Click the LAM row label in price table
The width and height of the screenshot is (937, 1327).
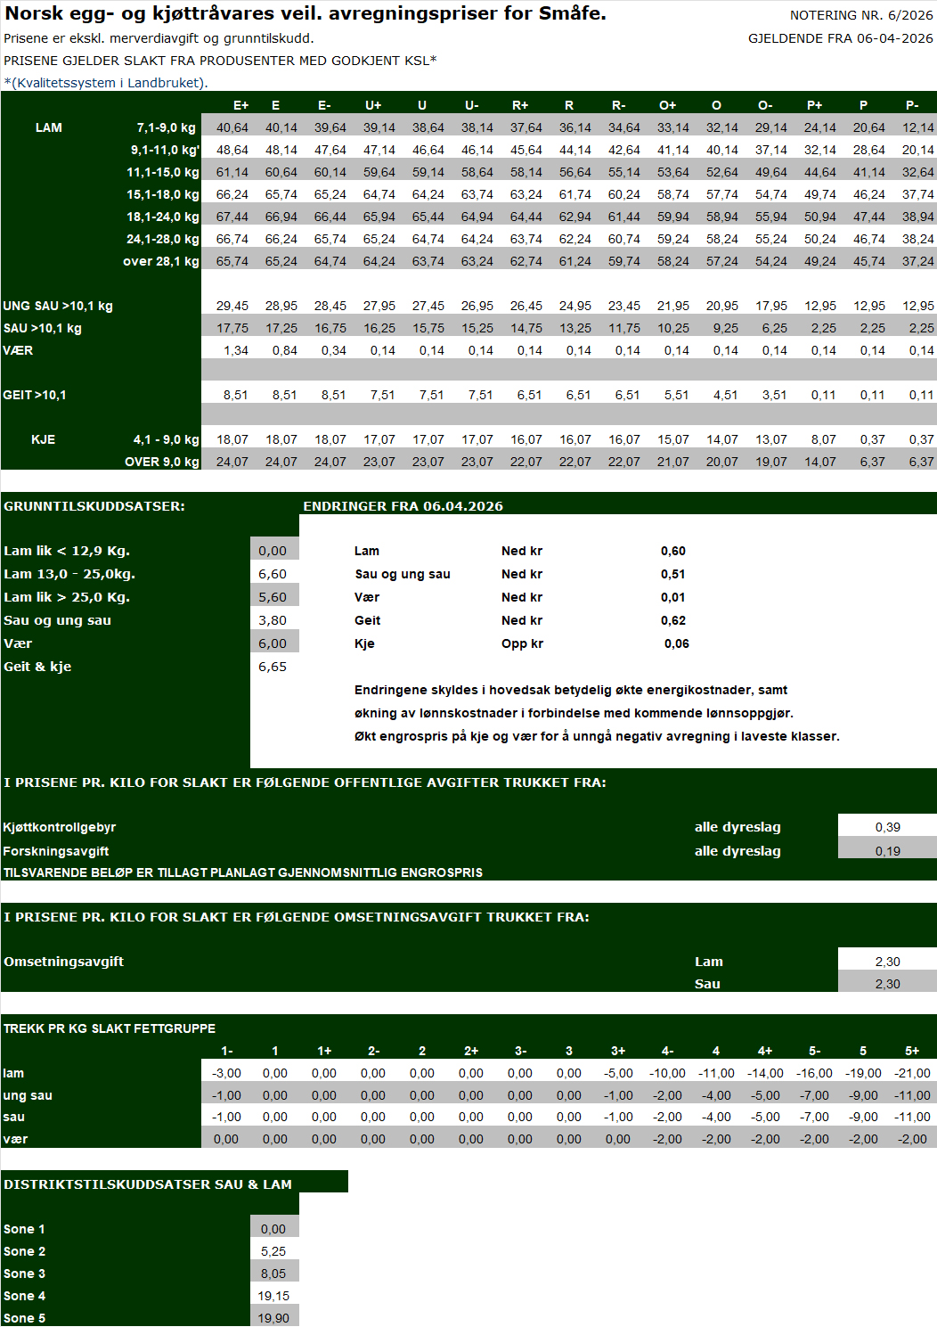(x=49, y=127)
